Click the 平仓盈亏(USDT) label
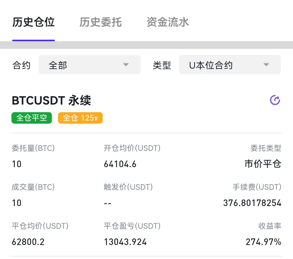Image resolution: width=293 pixels, height=259 pixels. [132, 226]
